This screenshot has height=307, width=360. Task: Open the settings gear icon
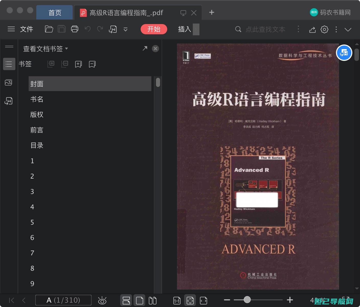pyautogui.click(x=324, y=29)
